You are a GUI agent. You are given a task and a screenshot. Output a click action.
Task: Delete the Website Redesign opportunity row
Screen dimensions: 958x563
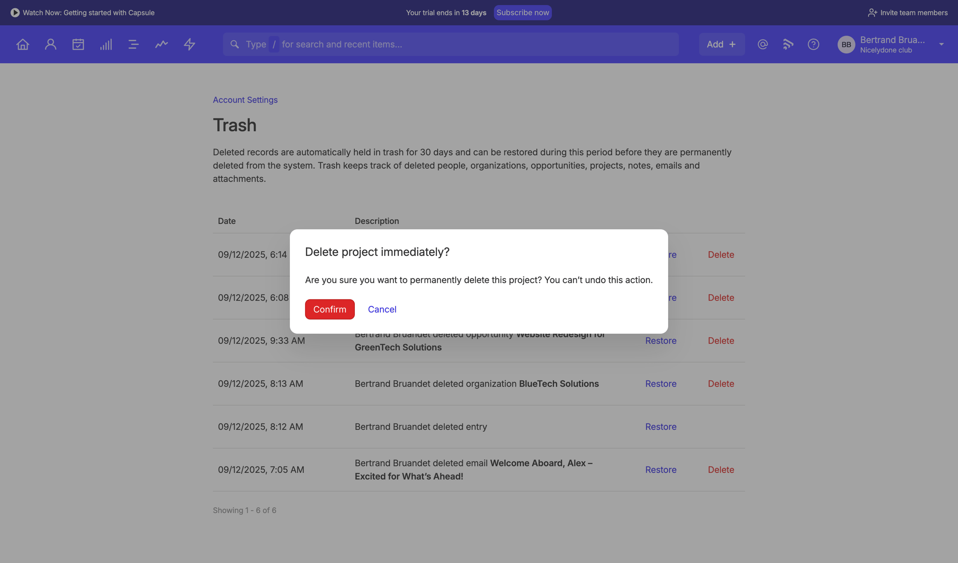[720, 341]
